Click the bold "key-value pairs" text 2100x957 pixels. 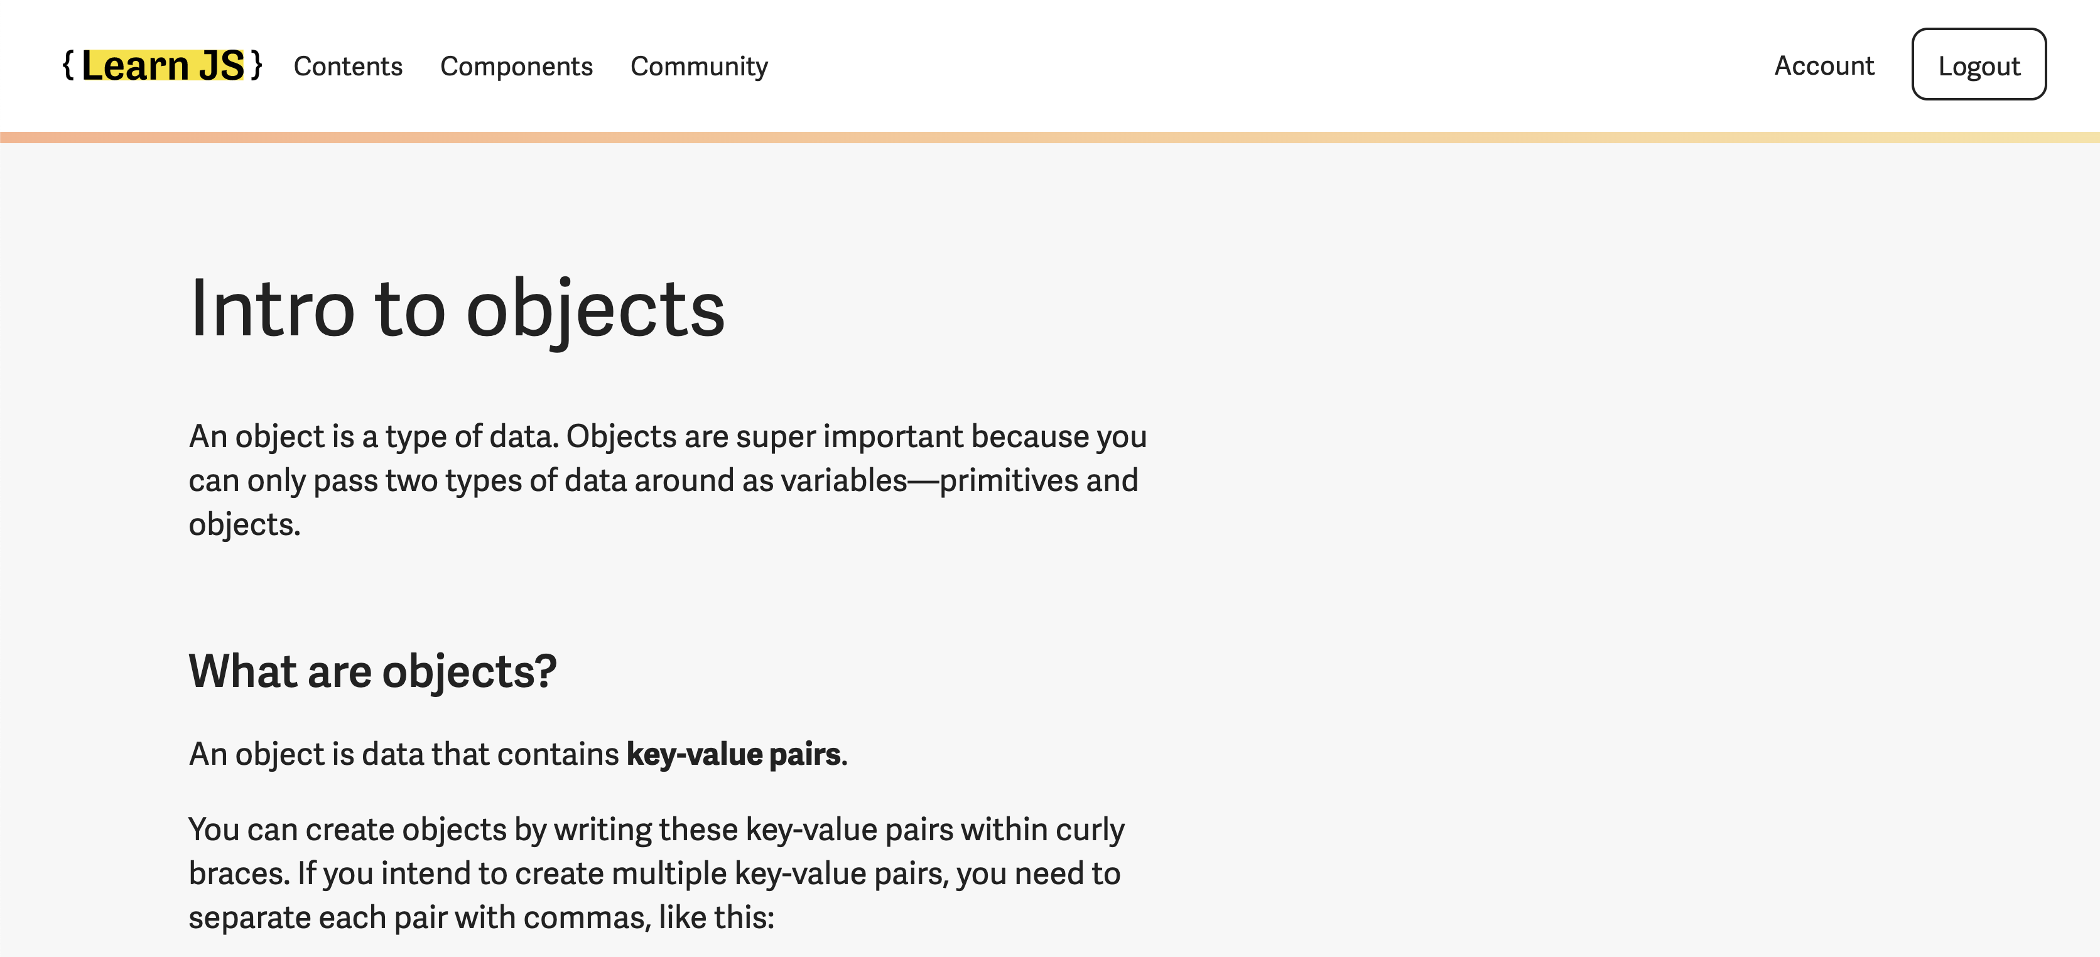pos(733,754)
